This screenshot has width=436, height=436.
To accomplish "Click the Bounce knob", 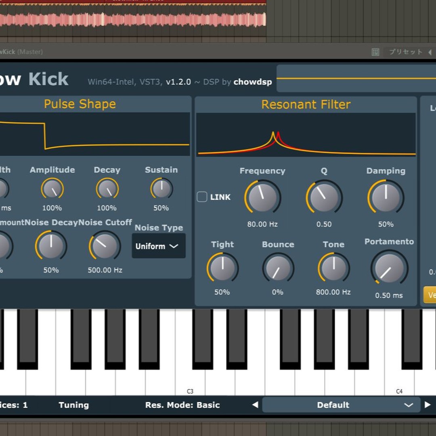I will tap(278, 268).
